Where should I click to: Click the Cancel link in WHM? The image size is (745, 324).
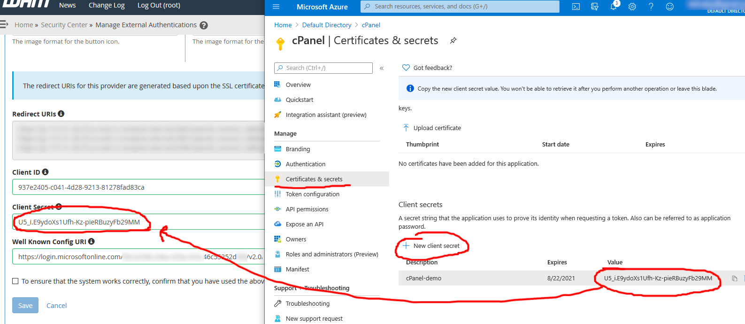click(56, 305)
